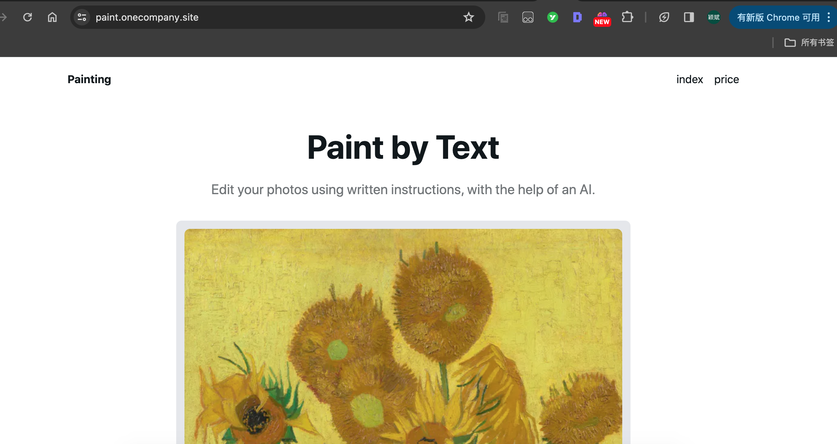Viewport: 837px width, 444px height.
Task: Go to the browser home page
Action: 52,17
